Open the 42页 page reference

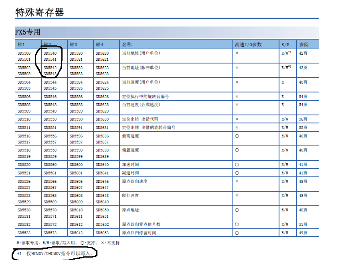coord(303,53)
